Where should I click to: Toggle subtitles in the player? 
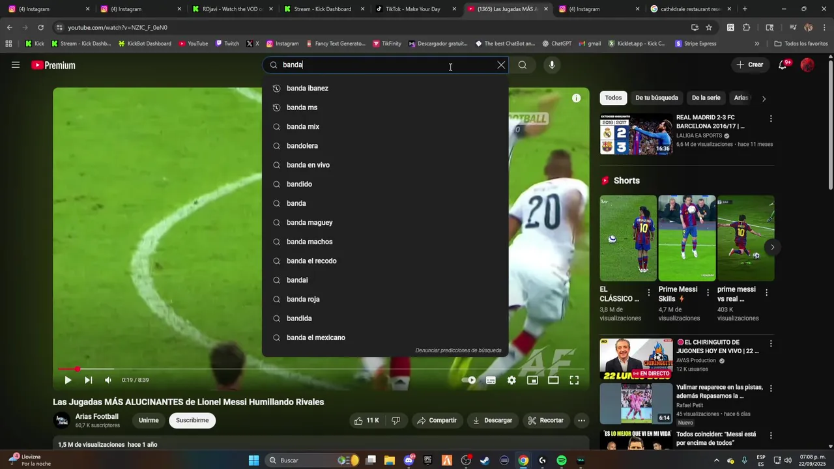[x=491, y=380]
